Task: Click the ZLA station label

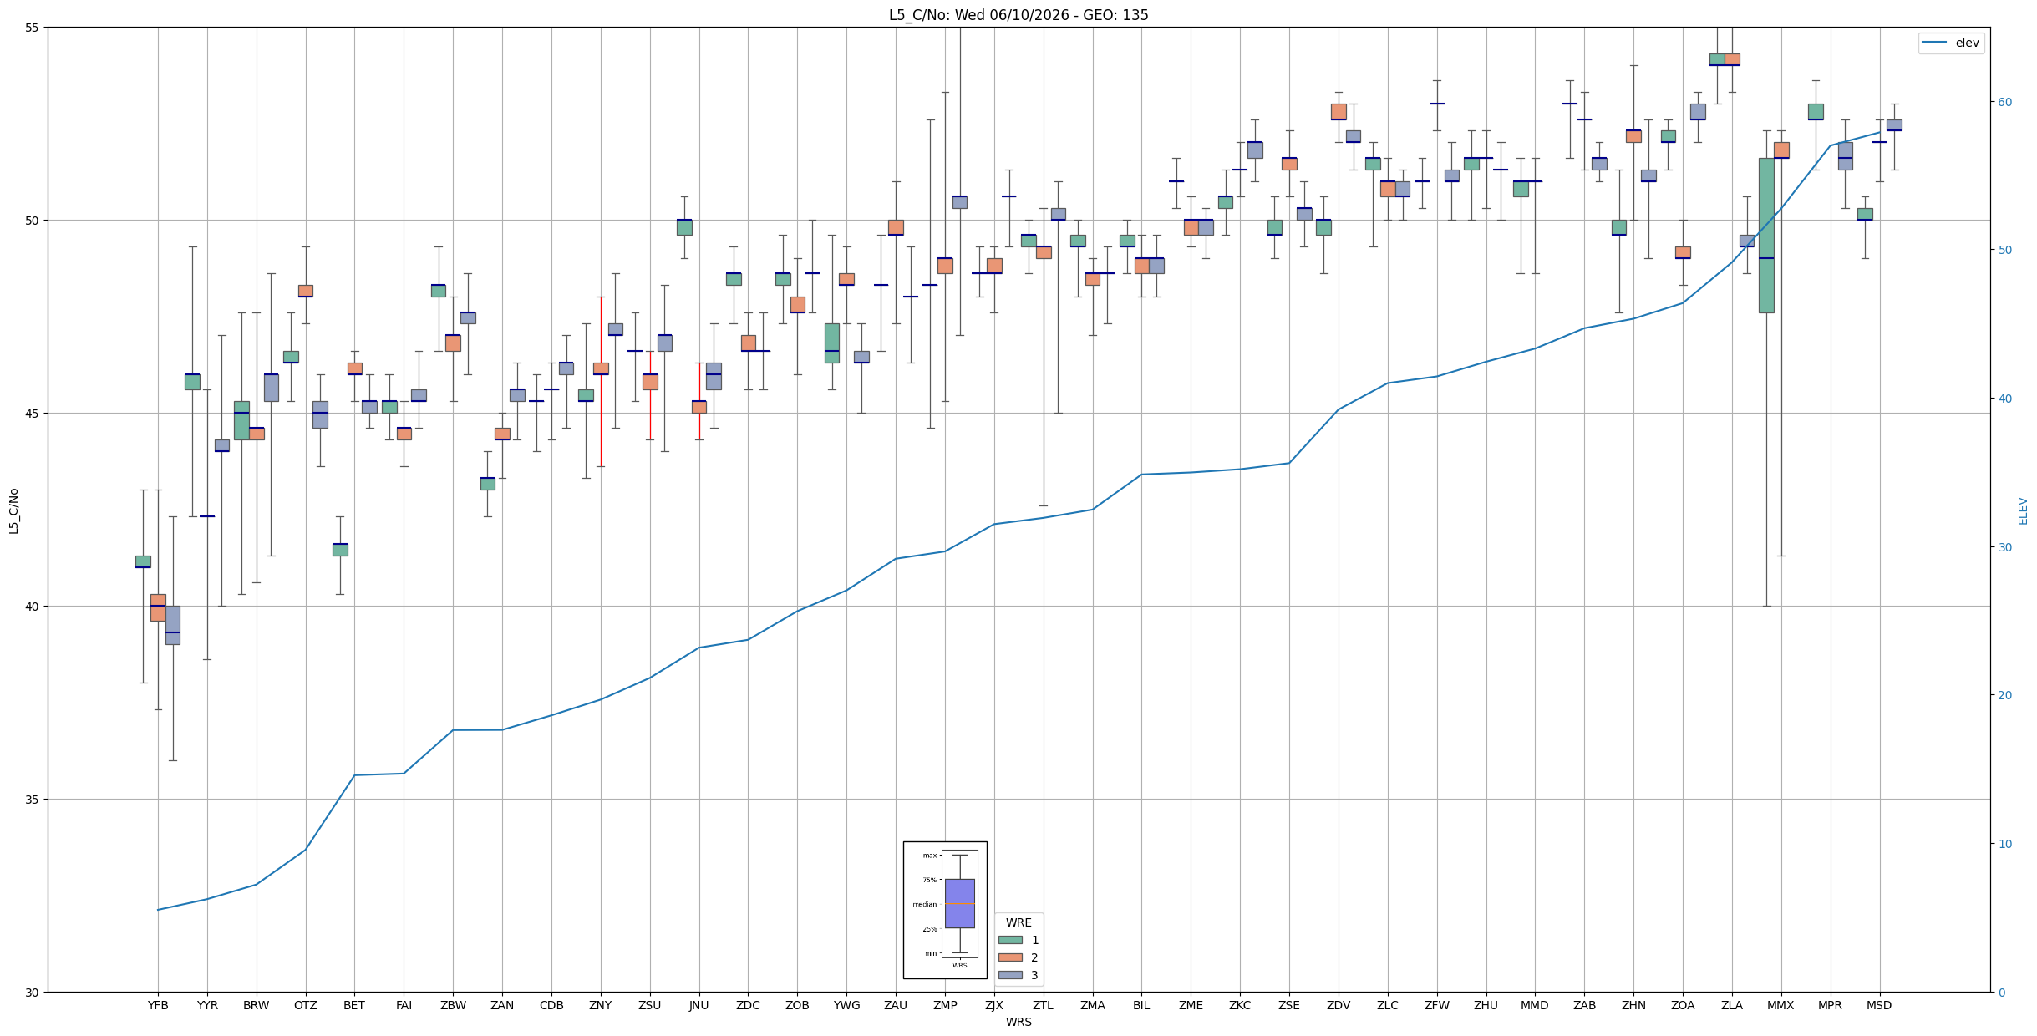Action: [1732, 1005]
